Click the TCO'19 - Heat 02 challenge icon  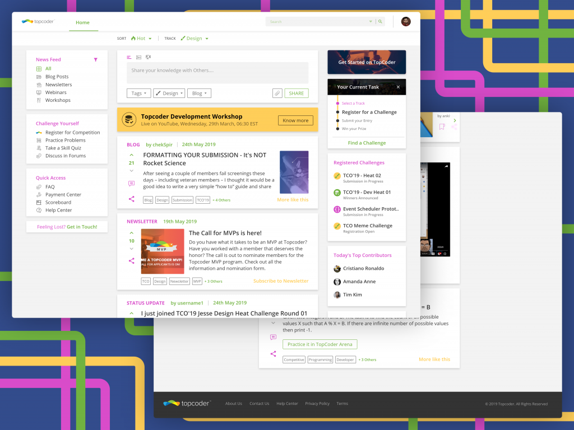coord(337,176)
